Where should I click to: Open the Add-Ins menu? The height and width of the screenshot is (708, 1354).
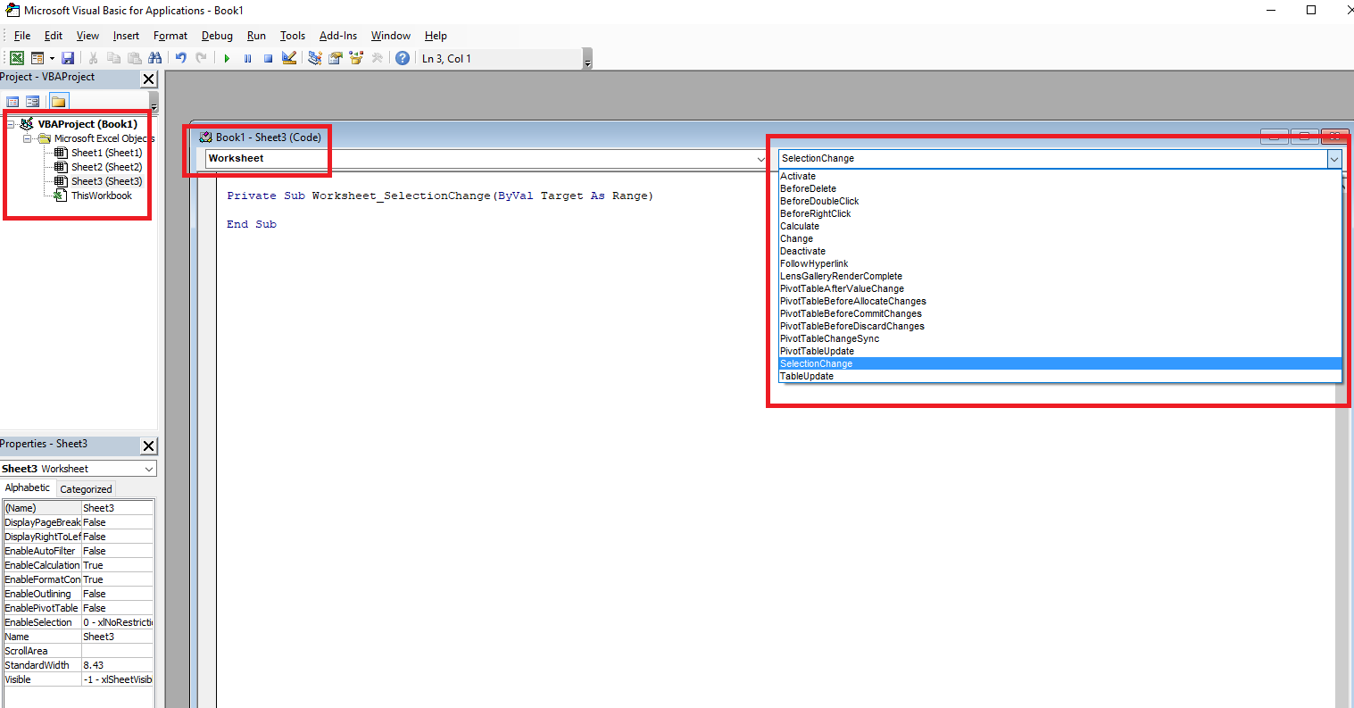[337, 36]
